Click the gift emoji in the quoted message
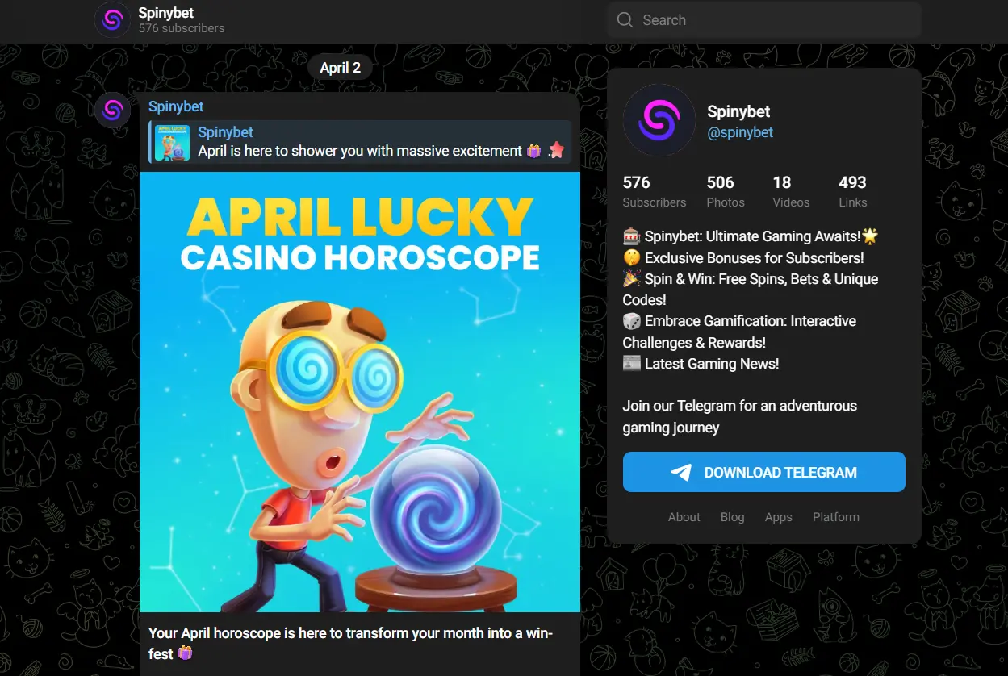This screenshot has width=1008, height=676. point(533,151)
